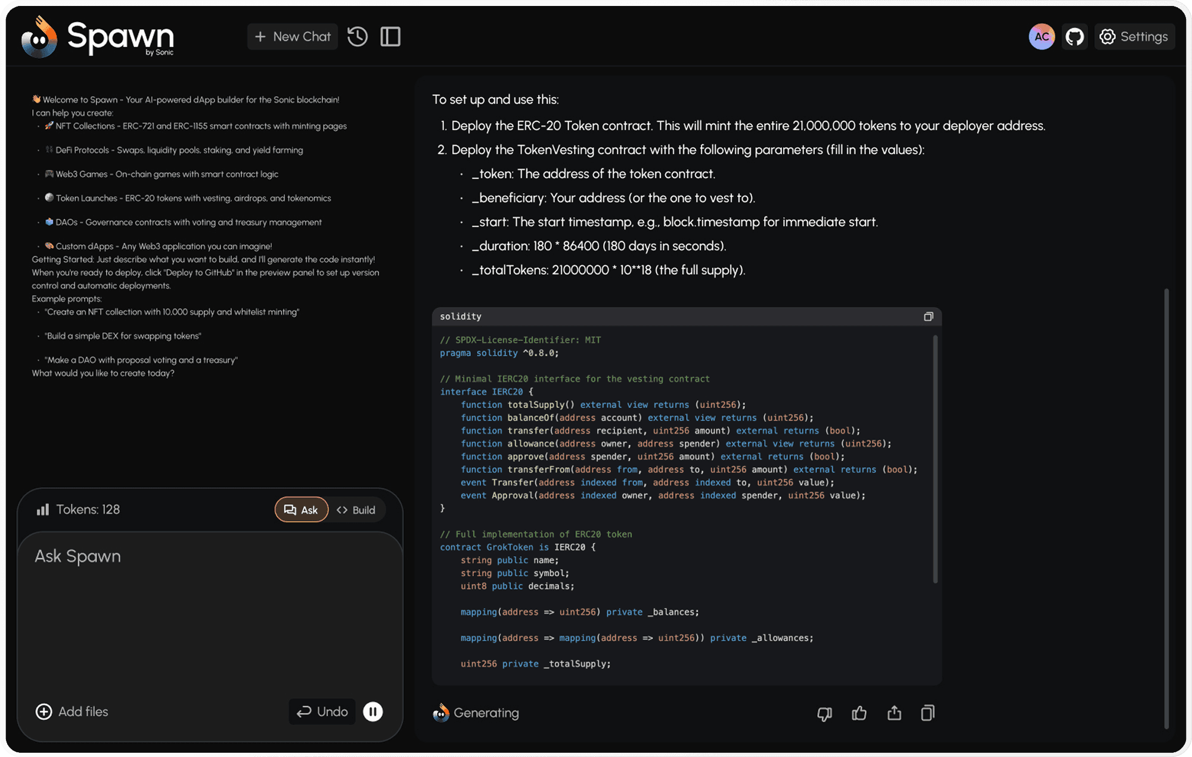Screen dimensions: 1192x757
Task: Copy the solidity code block
Action: (x=928, y=317)
